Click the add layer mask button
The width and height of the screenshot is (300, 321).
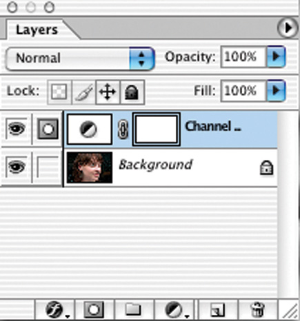coord(94,309)
